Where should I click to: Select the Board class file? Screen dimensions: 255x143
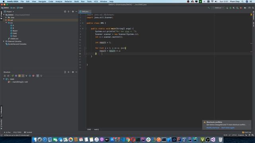point(14,31)
